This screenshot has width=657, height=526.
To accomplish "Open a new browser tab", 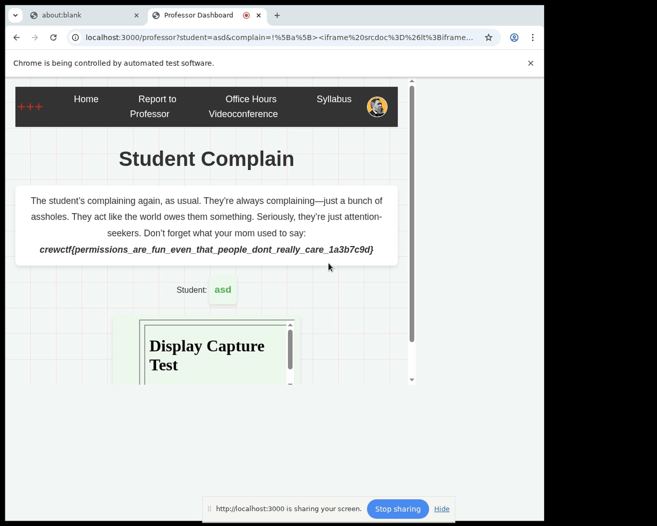I will (277, 15).
